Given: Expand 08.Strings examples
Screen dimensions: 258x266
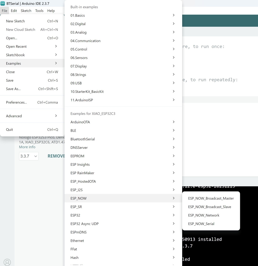Looking at the screenshot, I should (x=123, y=75).
